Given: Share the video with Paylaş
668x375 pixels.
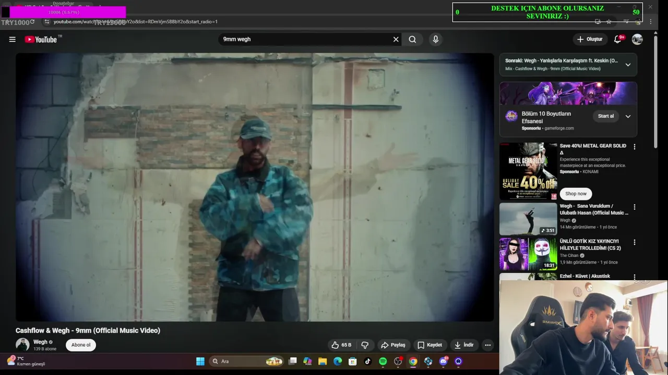Looking at the screenshot, I should (393, 345).
